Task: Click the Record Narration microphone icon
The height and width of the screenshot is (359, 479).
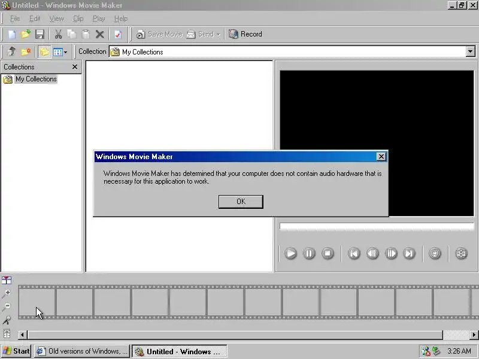Action: [7, 320]
